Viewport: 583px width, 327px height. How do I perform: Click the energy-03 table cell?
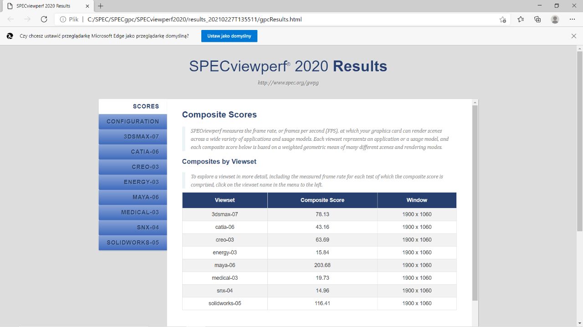(225, 253)
